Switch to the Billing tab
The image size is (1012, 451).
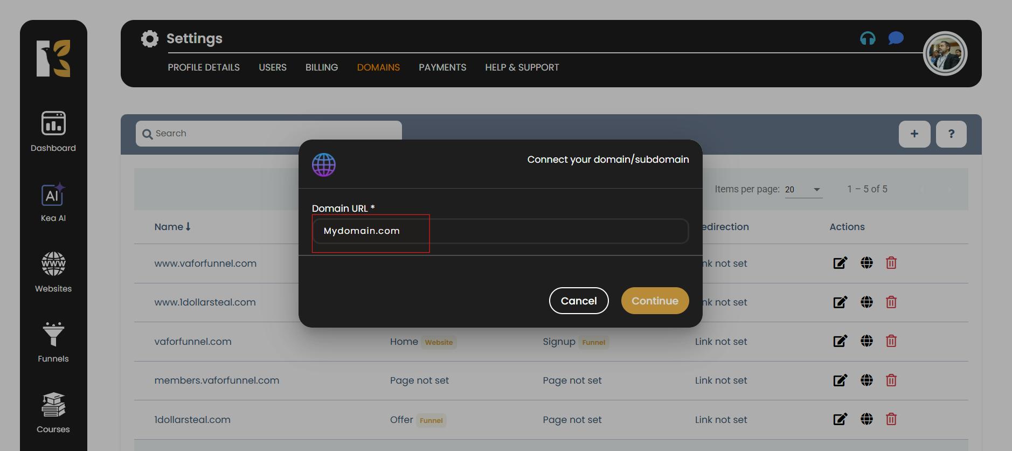point(322,67)
